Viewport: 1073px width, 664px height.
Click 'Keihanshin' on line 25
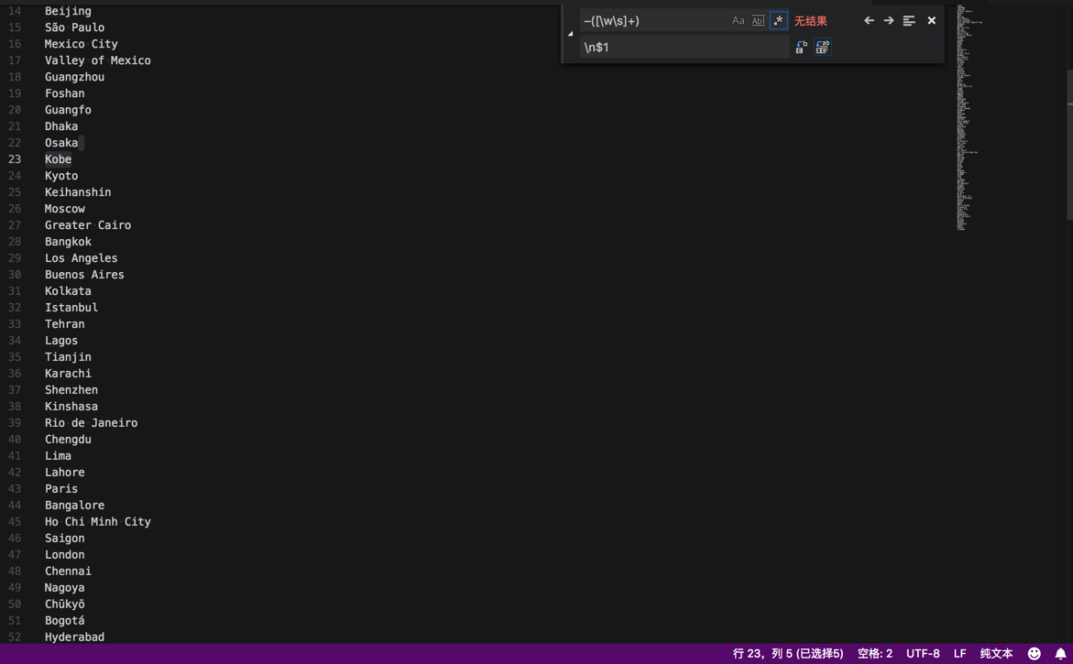pyautogui.click(x=78, y=192)
